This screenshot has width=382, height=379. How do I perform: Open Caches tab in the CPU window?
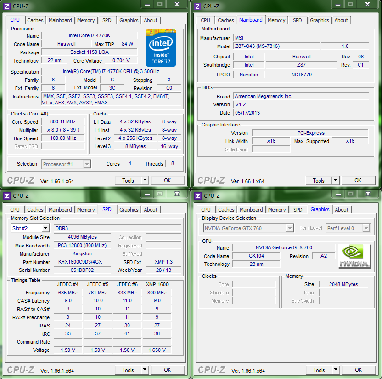[x=35, y=20]
